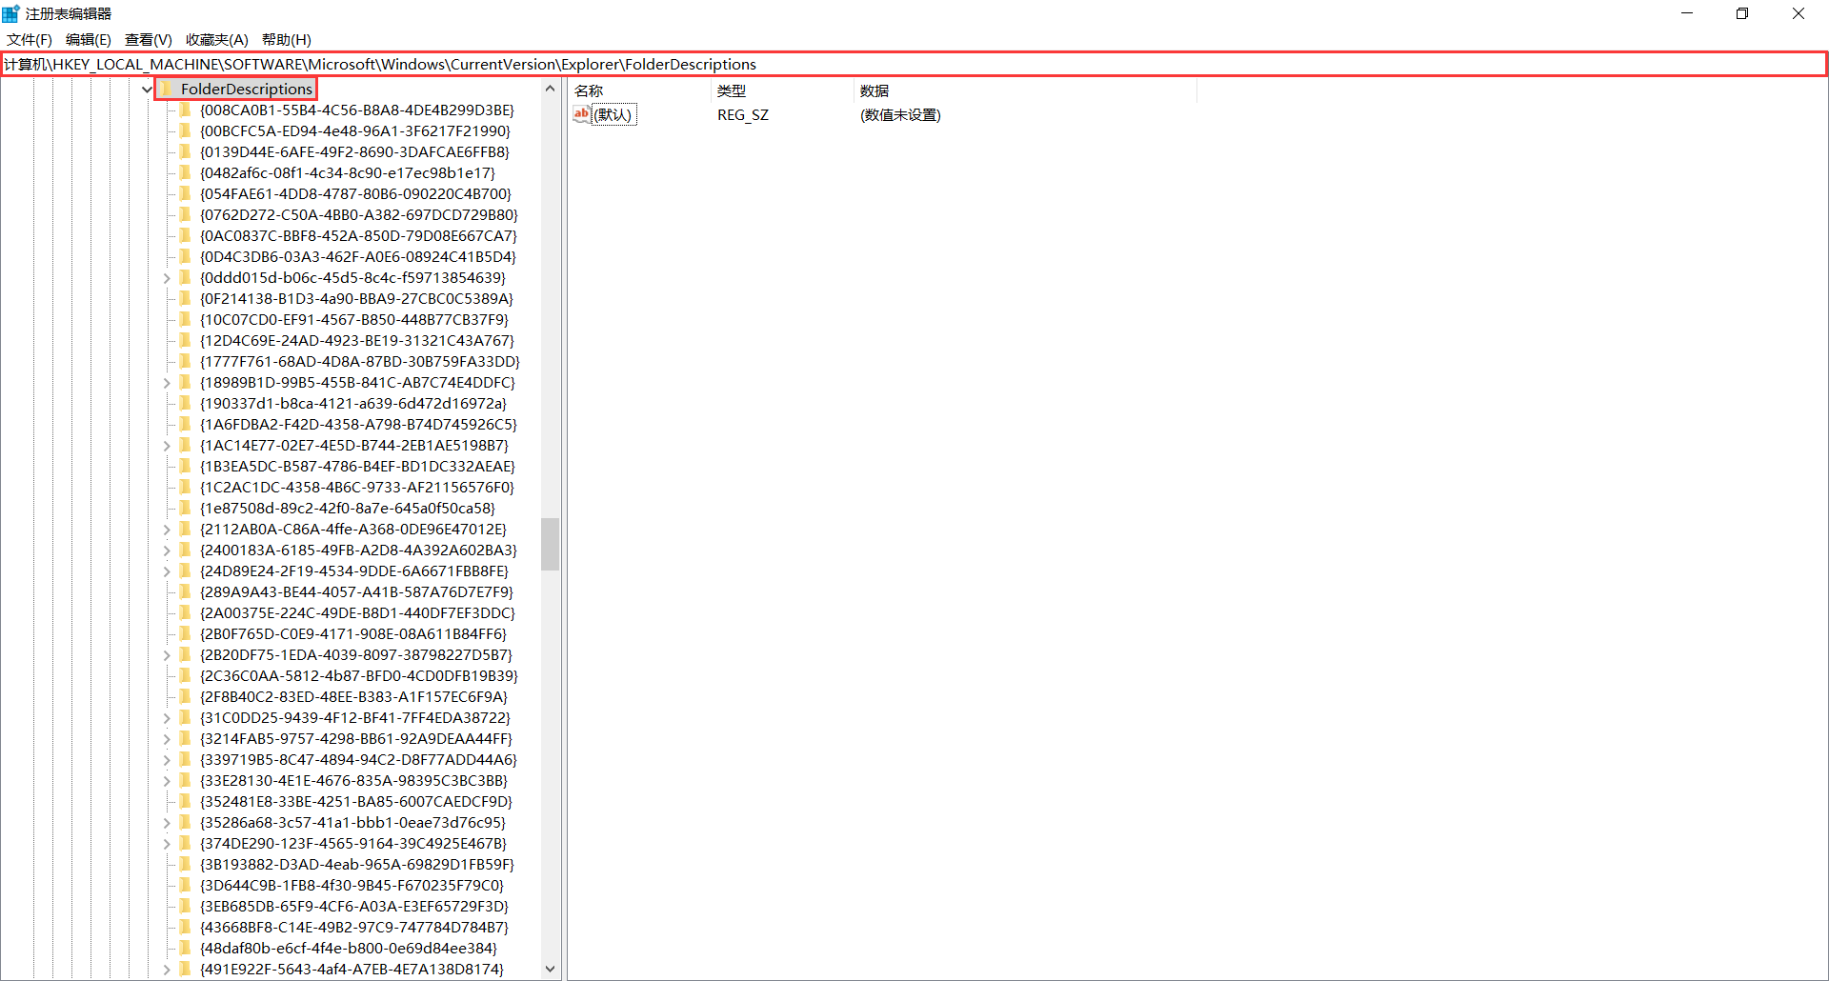Select the FolderDescriptions folder icon
1829x981 pixels.
(x=165, y=89)
